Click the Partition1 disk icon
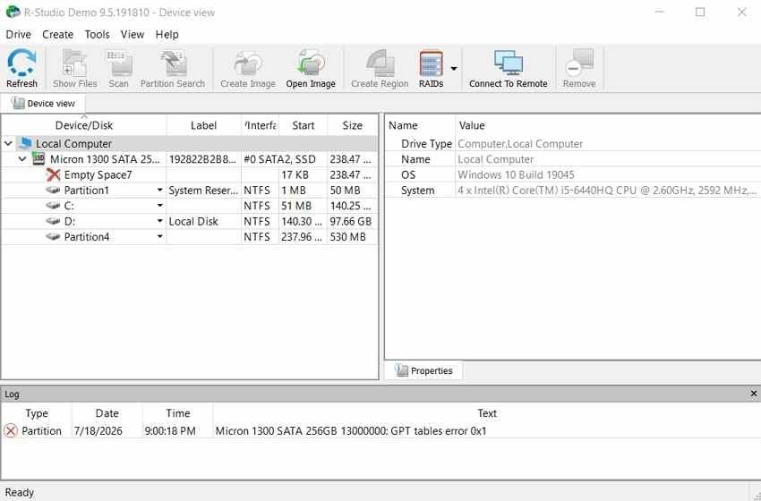Screen dimensions: 761x501 pos(53,191)
